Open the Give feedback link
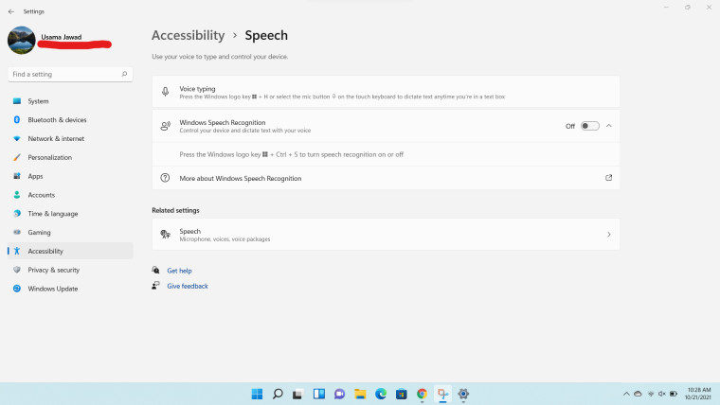The height and width of the screenshot is (405, 720). pyautogui.click(x=188, y=286)
